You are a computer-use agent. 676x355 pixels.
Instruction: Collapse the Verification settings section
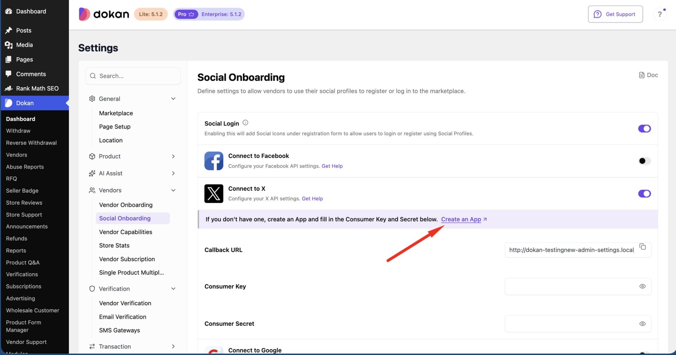tap(173, 289)
